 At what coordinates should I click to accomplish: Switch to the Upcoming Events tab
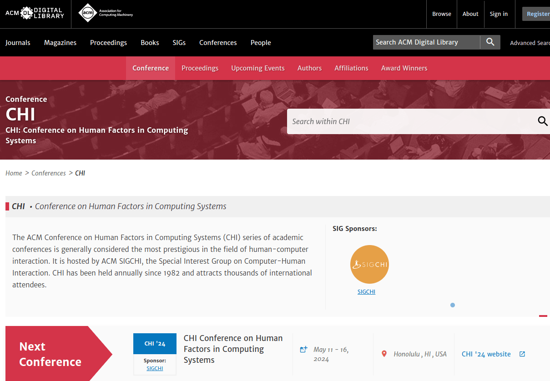258,68
